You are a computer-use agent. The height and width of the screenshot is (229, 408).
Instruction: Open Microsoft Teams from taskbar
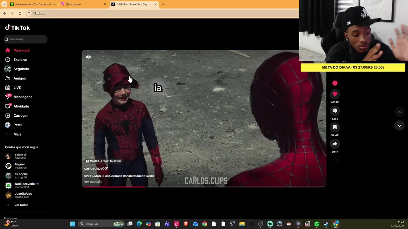tap(167, 224)
